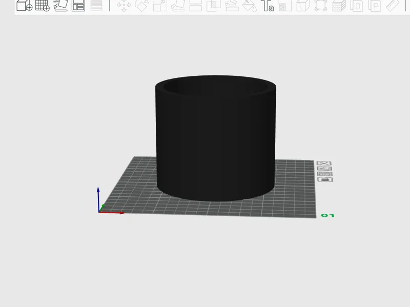The width and height of the screenshot is (410, 307).
Task: Open the Text shape tool labeled Ta
Action: click(x=268, y=6)
